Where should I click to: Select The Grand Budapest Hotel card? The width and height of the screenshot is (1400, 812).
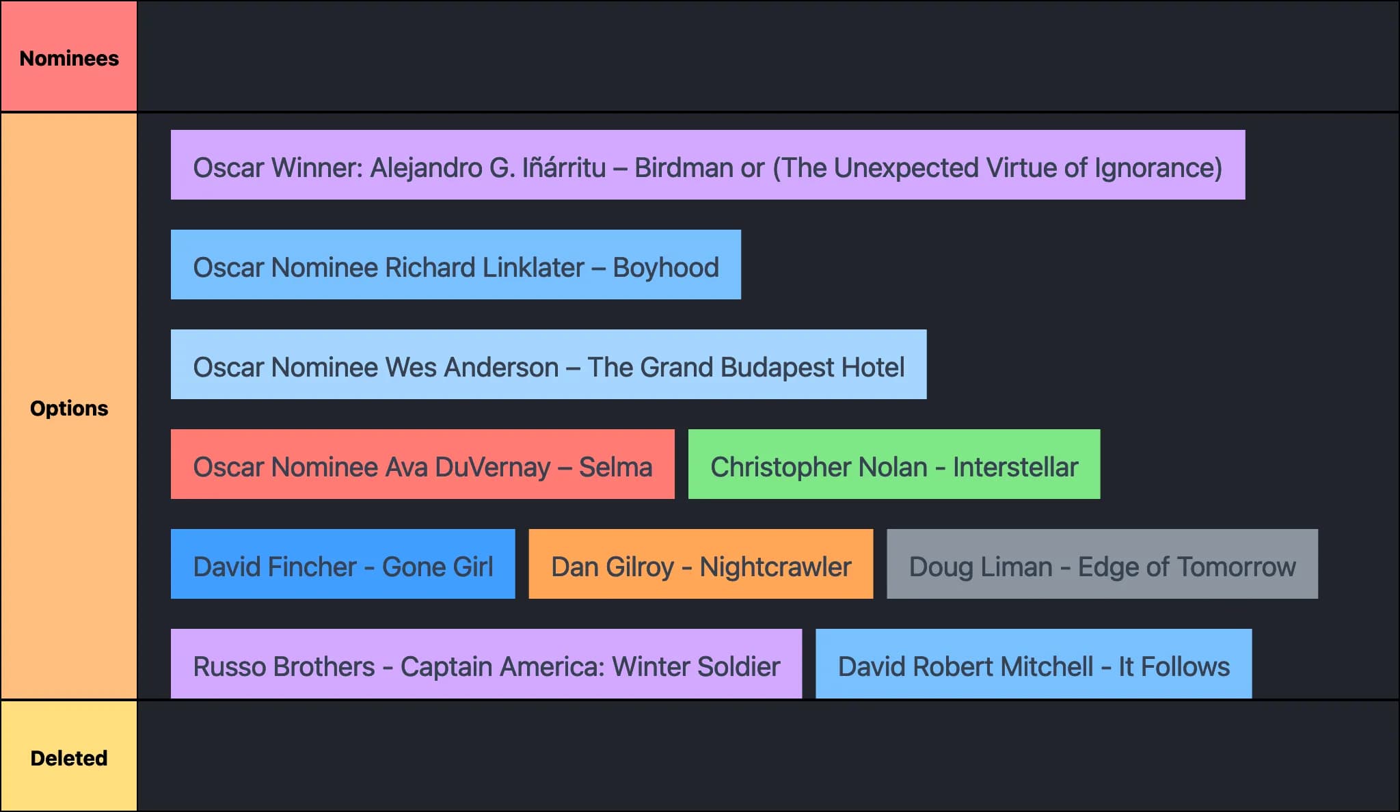click(548, 365)
